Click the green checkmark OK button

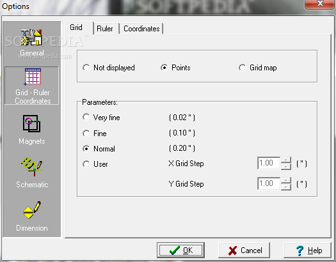point(180,250)
